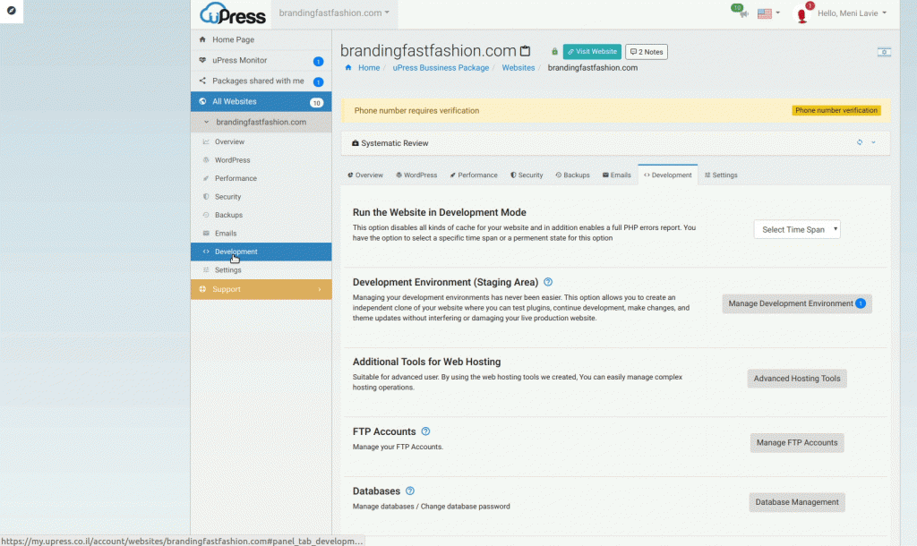Select the Home Page house icon in sidebar
Screen dimensions: 917x546
[204, 39]
